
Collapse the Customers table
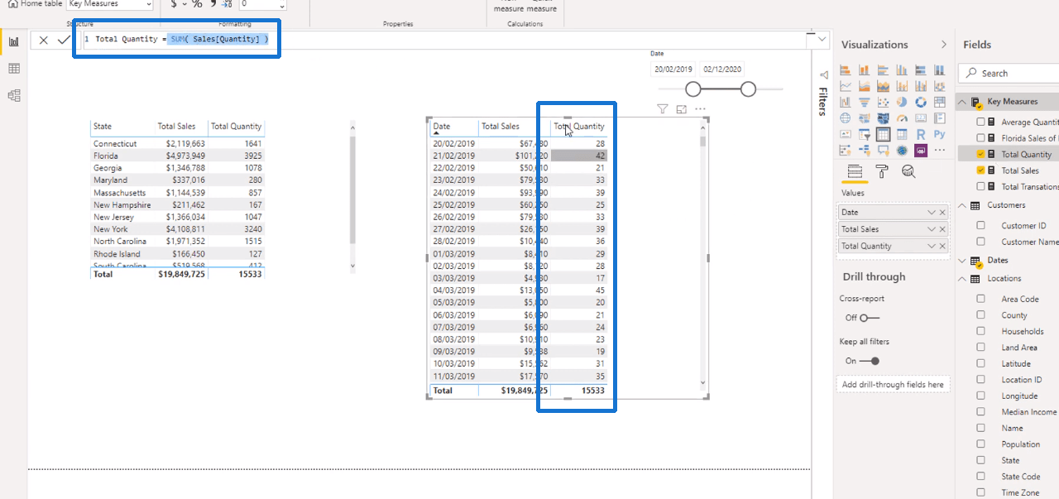(x=962, y=205)
